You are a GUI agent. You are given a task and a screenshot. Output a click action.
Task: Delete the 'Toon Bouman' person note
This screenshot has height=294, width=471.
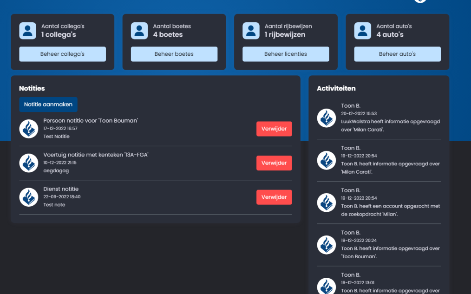click(274, 129)
